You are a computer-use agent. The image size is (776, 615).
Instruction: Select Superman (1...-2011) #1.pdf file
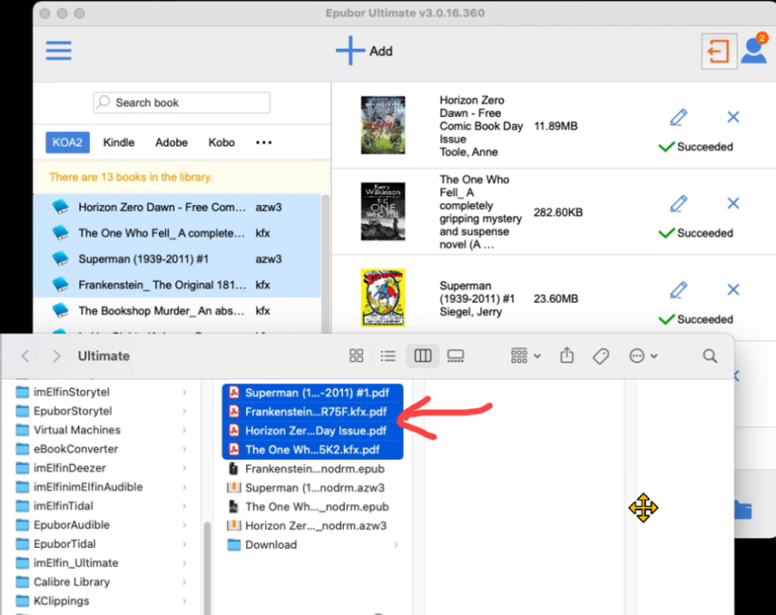point(313,393)
